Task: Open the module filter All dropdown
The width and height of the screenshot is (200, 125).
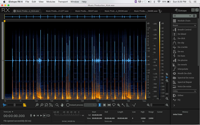Action: point(182,16)
